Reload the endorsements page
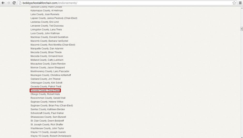 coord(14,3)
